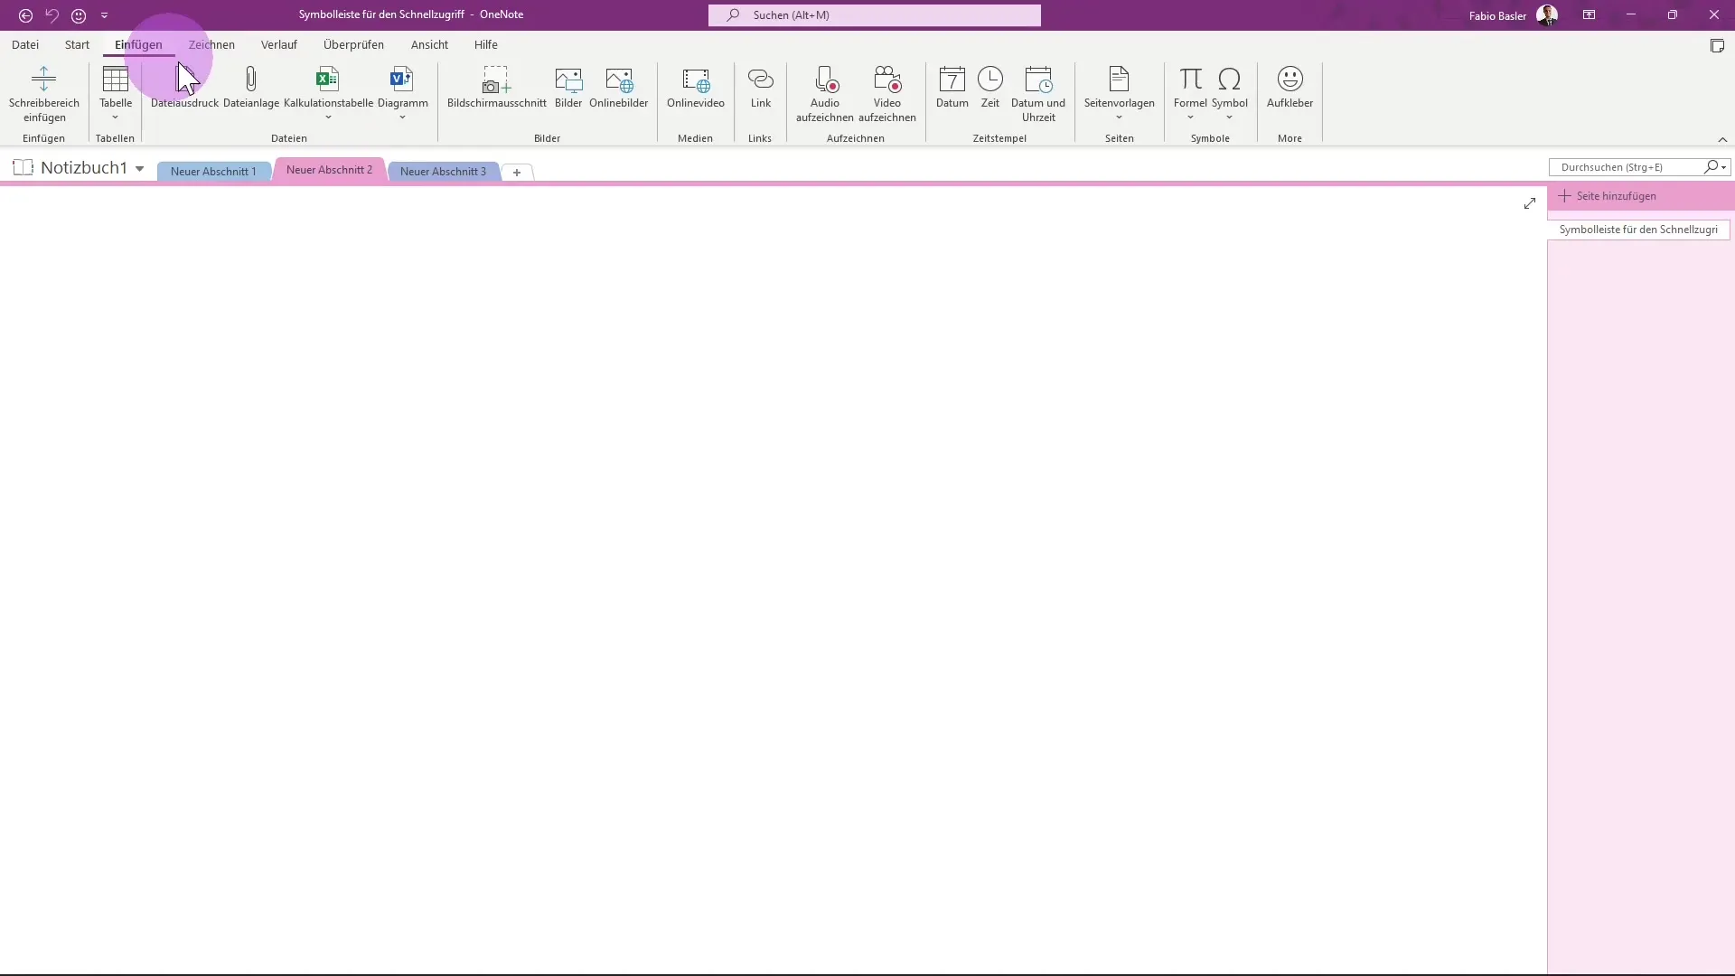Screen dimensions: 1735x976
Task: Click the Undo button in quick access toolbar
Action: point(52,15)
